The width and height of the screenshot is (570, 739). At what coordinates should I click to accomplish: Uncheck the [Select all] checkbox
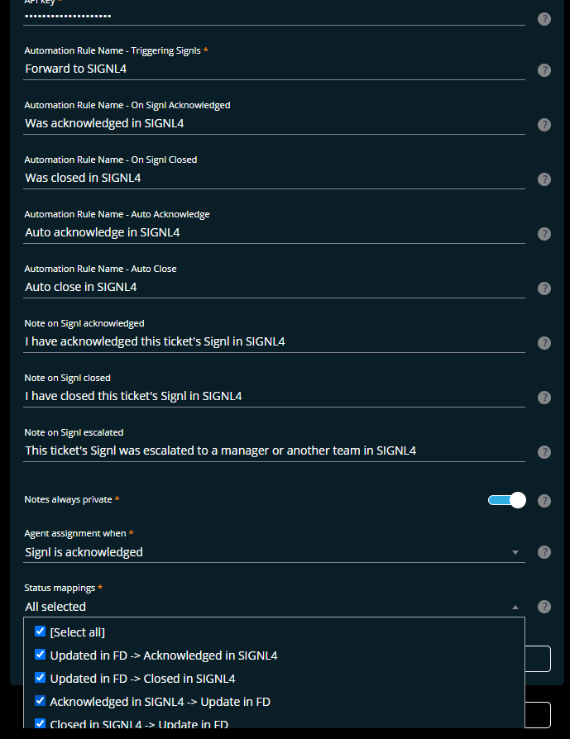tap(40, 632)
